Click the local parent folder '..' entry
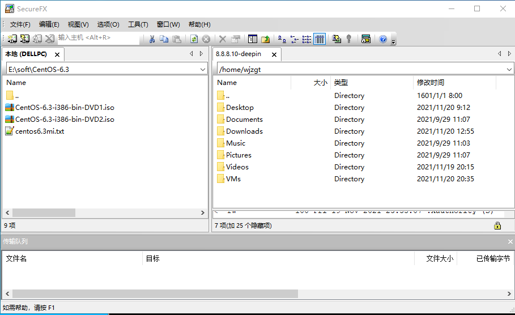Image resolution: width=515 pixels, height=315 pixels. [x=12, y=96]
